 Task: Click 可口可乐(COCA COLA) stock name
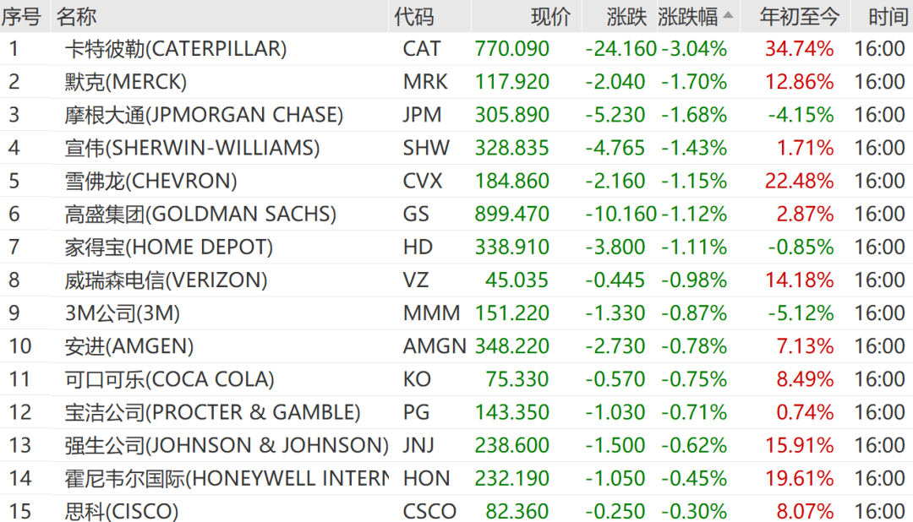169,378
